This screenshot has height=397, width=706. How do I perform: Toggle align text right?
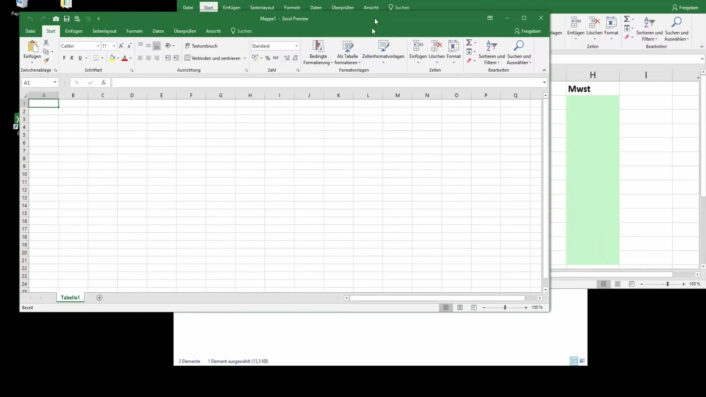157,58
